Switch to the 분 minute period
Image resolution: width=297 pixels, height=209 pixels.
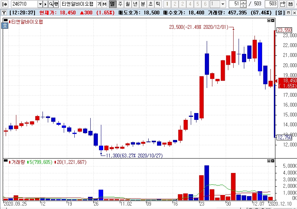(143, 4)
